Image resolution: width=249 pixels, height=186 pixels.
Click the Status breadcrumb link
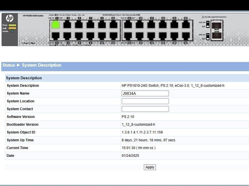click(9, 65)
